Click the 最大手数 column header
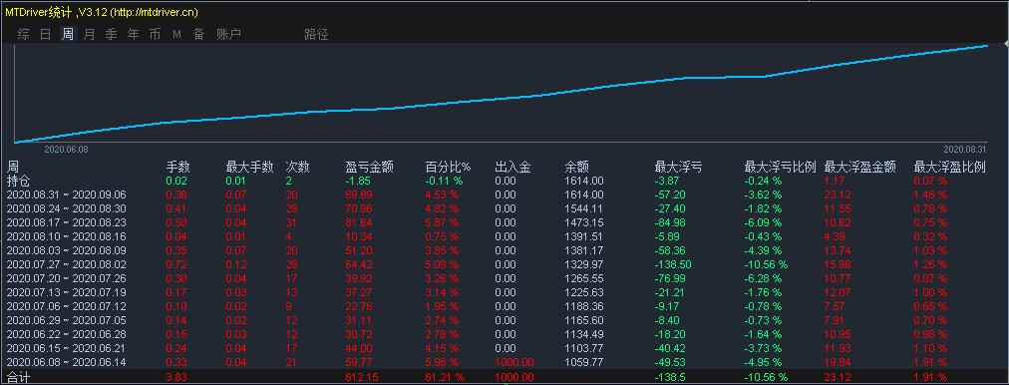This screenshot has width=1009, height=385. 249,168
